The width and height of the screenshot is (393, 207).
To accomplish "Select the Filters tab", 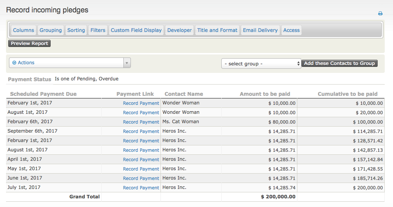I will (x=98, y=30).
